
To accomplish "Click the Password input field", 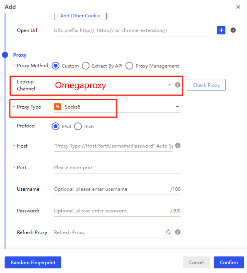I will click(x=117, y=211).
